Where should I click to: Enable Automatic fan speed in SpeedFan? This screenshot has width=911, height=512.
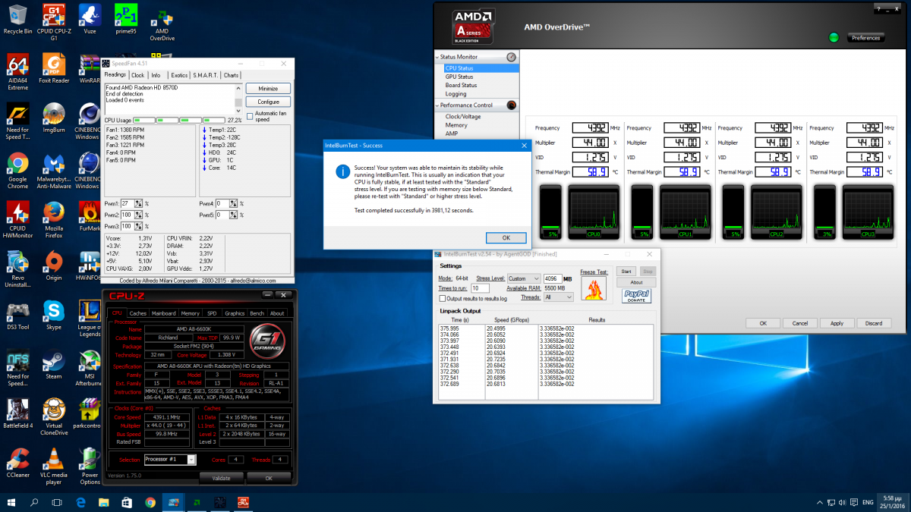pos(250,116)
